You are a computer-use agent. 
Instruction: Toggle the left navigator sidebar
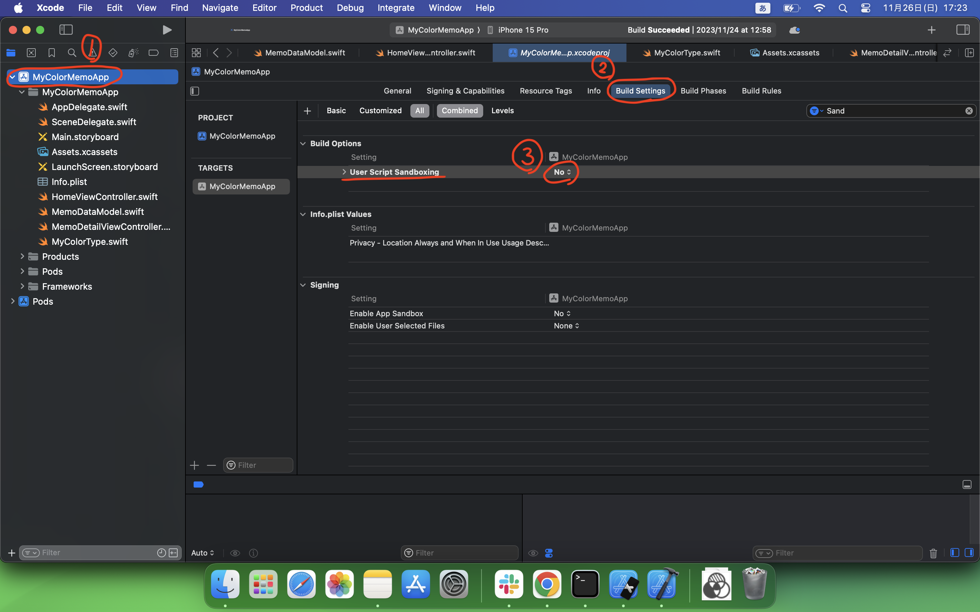coord(66,30)
